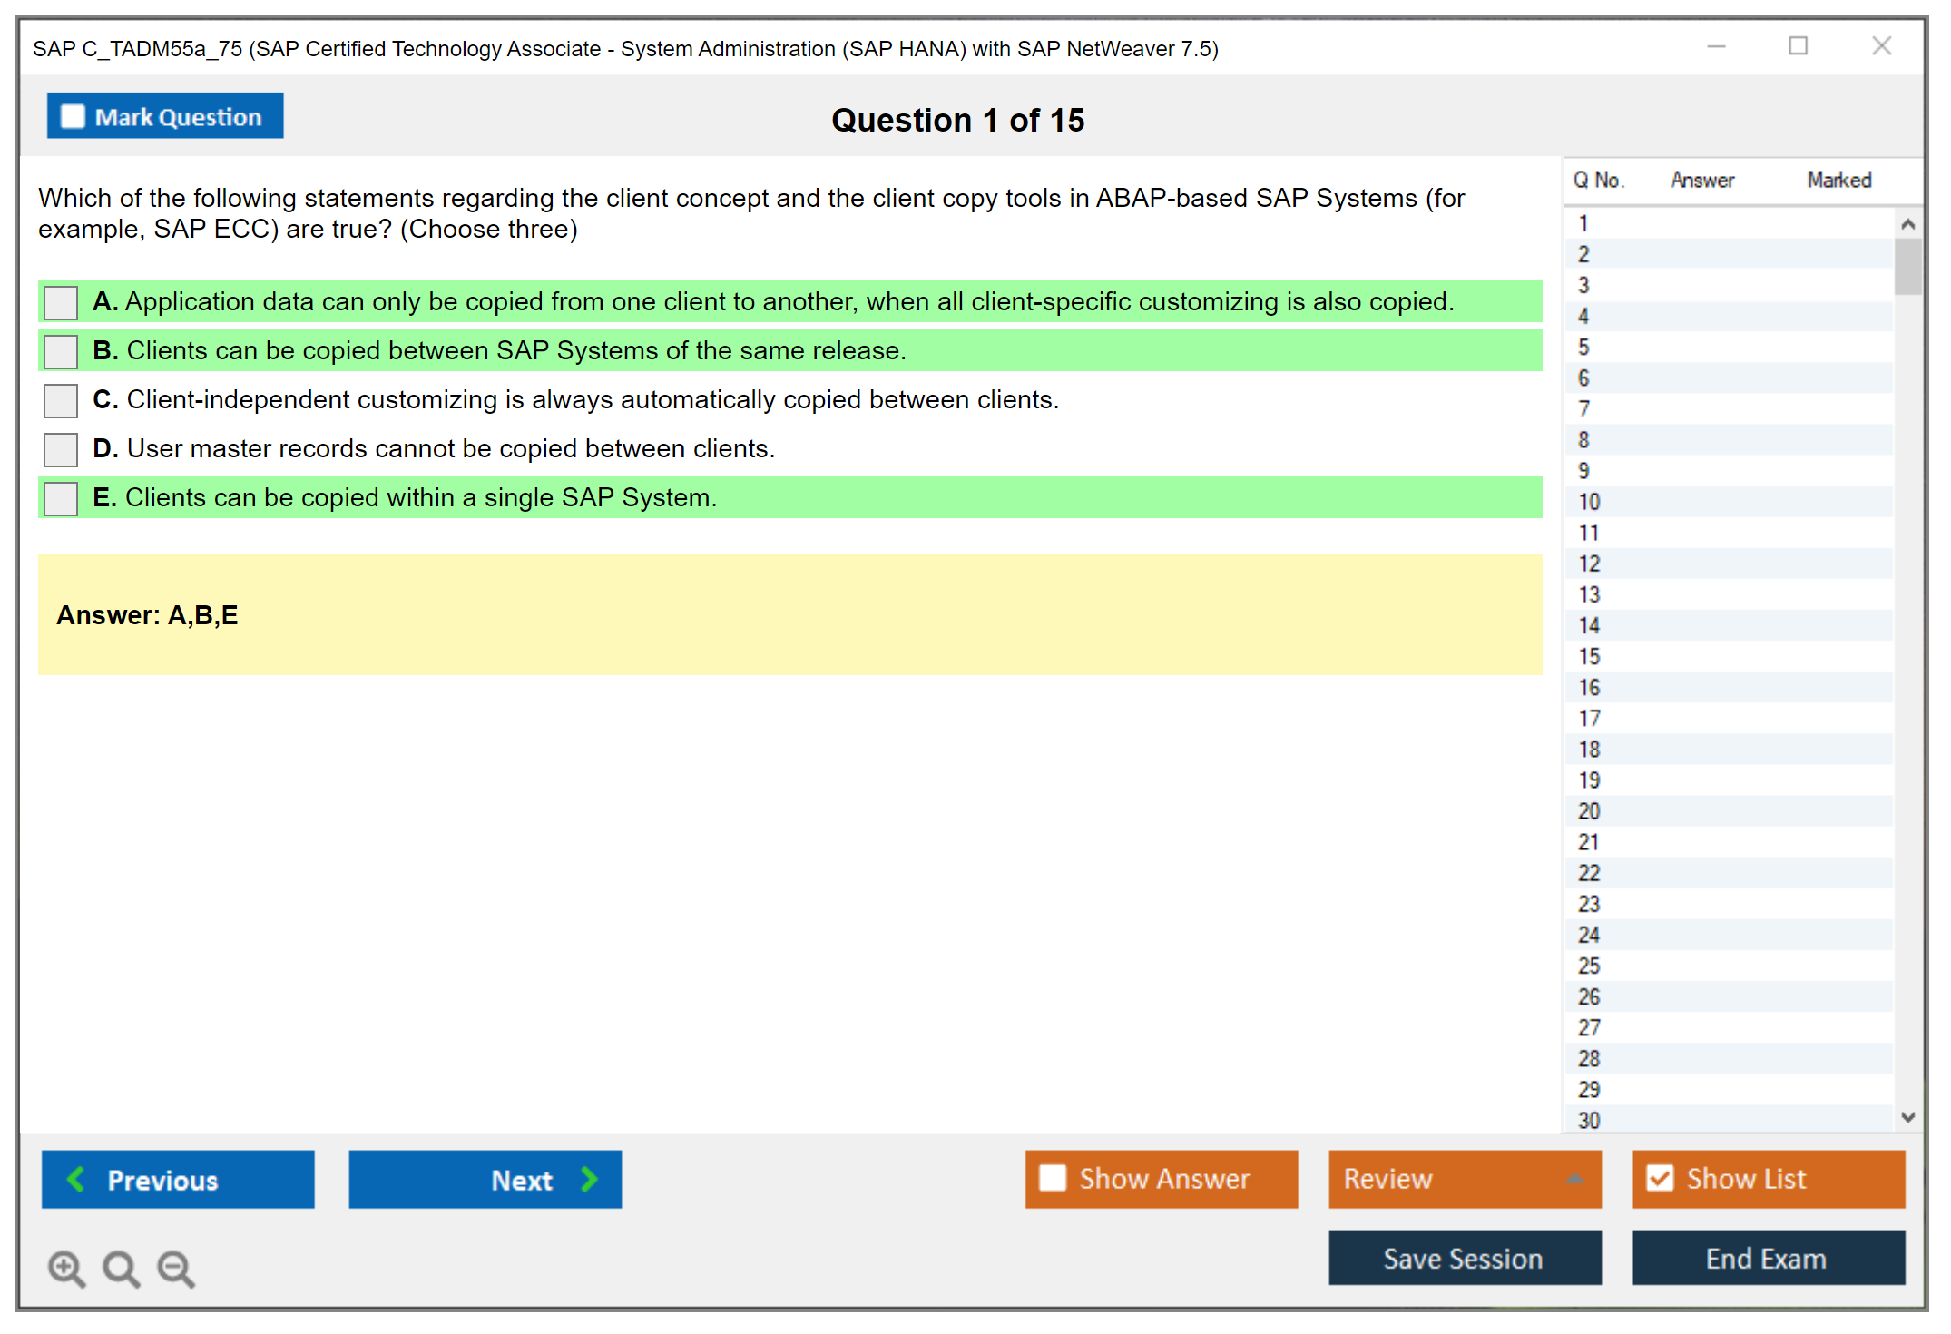Check option A checkbox

coord(61,302)
